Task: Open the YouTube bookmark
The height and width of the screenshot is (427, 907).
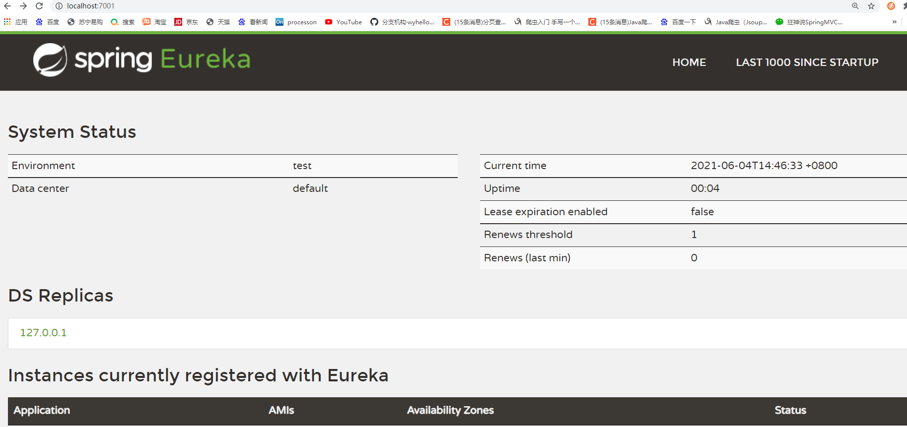Action: tap(344, 22)
